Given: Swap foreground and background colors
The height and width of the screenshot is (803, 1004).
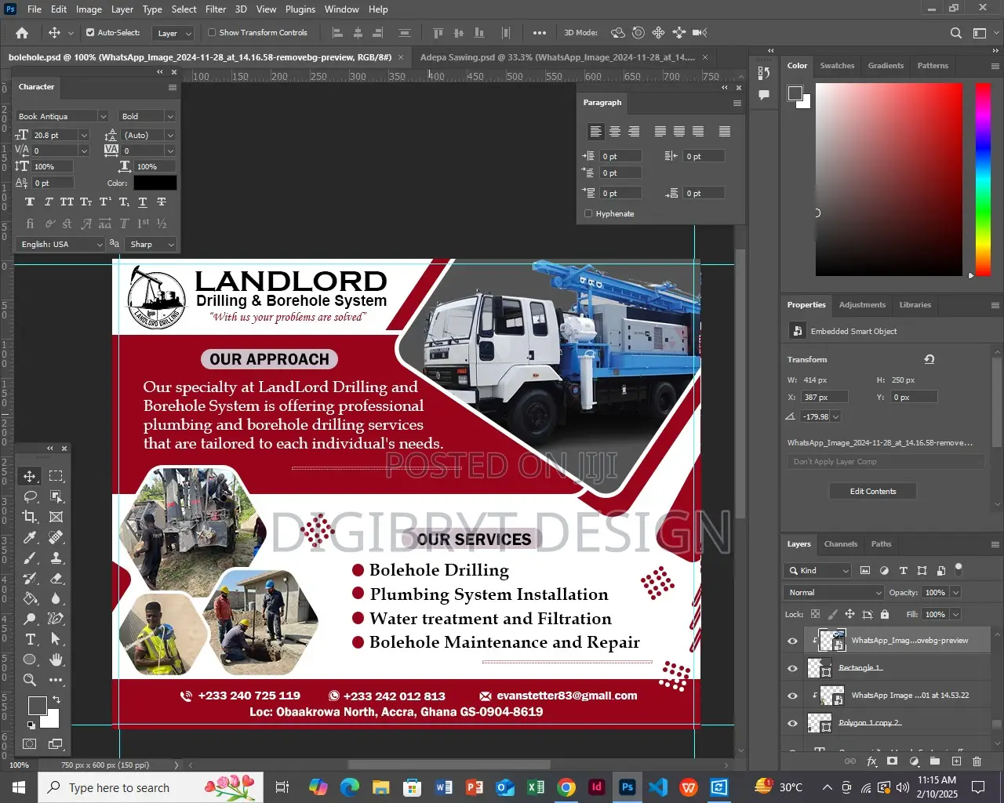Looking at the screenshot, I should (56, 699).
